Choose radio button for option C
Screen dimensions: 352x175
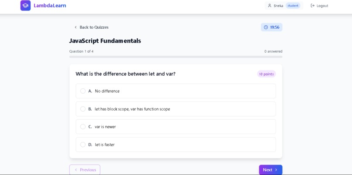click(x=83, y=127)
